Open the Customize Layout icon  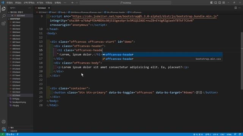(x=224, y=3)
